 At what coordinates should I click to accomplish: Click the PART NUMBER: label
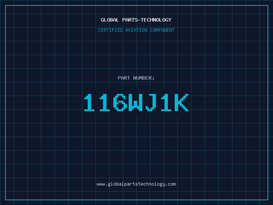[x=136, y=78]
